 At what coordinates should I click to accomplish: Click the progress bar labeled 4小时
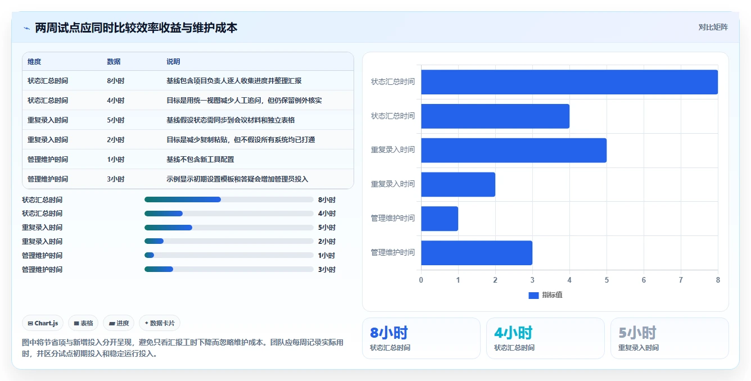coord(229,214)
